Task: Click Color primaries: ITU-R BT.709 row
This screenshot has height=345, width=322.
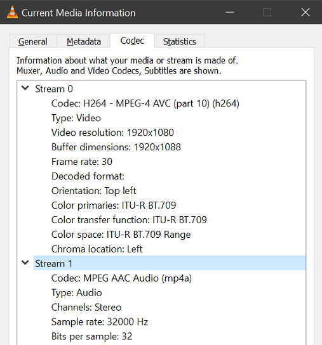Action: (x=114, y=205)
